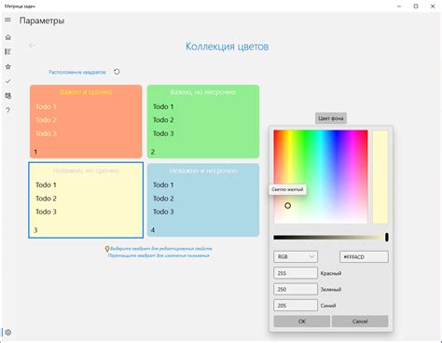442x343 pixels.
Task: Open the hamburger navigation menu
Action: click(x=7, y=20)
